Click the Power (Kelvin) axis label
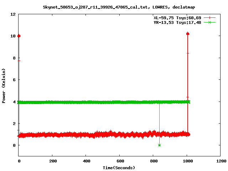The image size is (228, 171). (4, 86)
